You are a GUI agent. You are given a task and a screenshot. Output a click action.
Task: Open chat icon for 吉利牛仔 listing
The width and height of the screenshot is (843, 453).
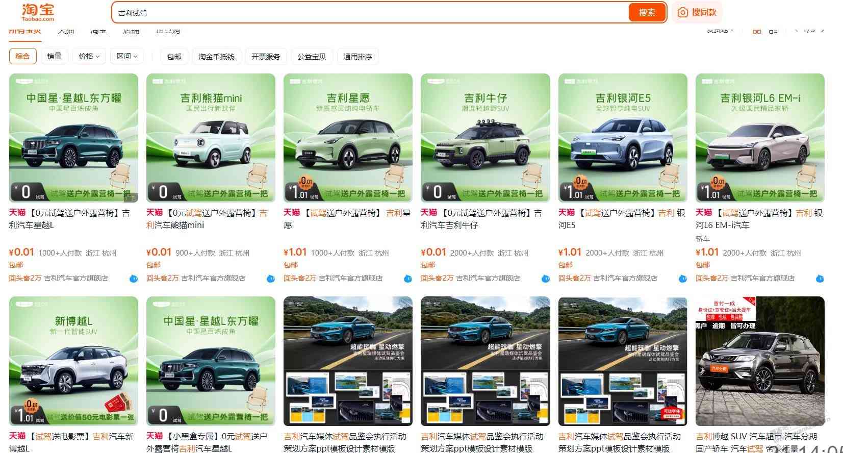[545, 279]
